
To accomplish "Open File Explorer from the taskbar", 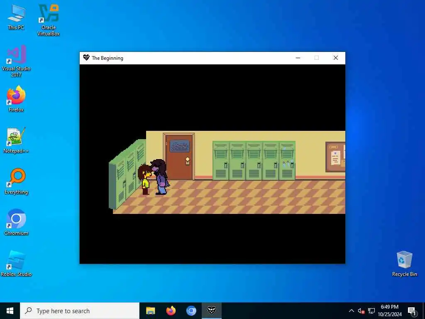I will (150, 311).
